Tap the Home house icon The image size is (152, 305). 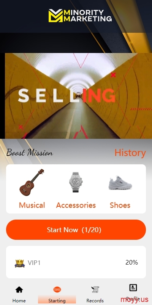click(19, 290)
